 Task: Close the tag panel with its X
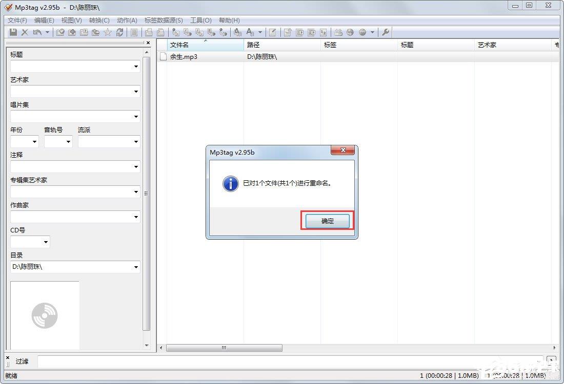point(148,42)
